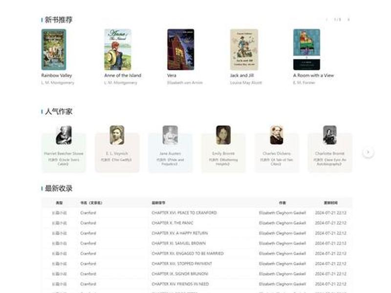Open Charles Dickens portrait
This screenshot has height=293, width=391.
[277, 135]
